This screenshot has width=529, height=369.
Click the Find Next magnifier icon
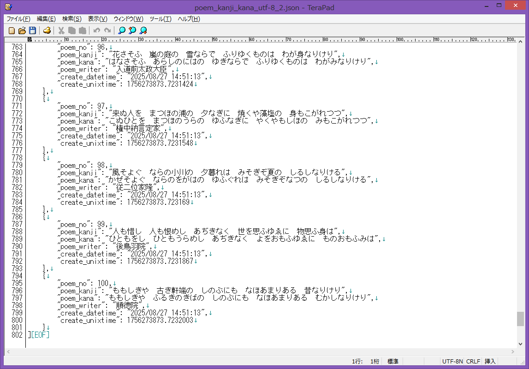[143, 30]
